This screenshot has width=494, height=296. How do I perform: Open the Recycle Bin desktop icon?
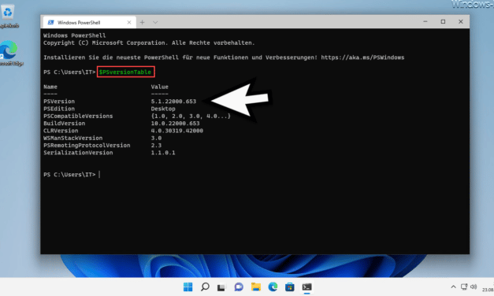(8, 17)
